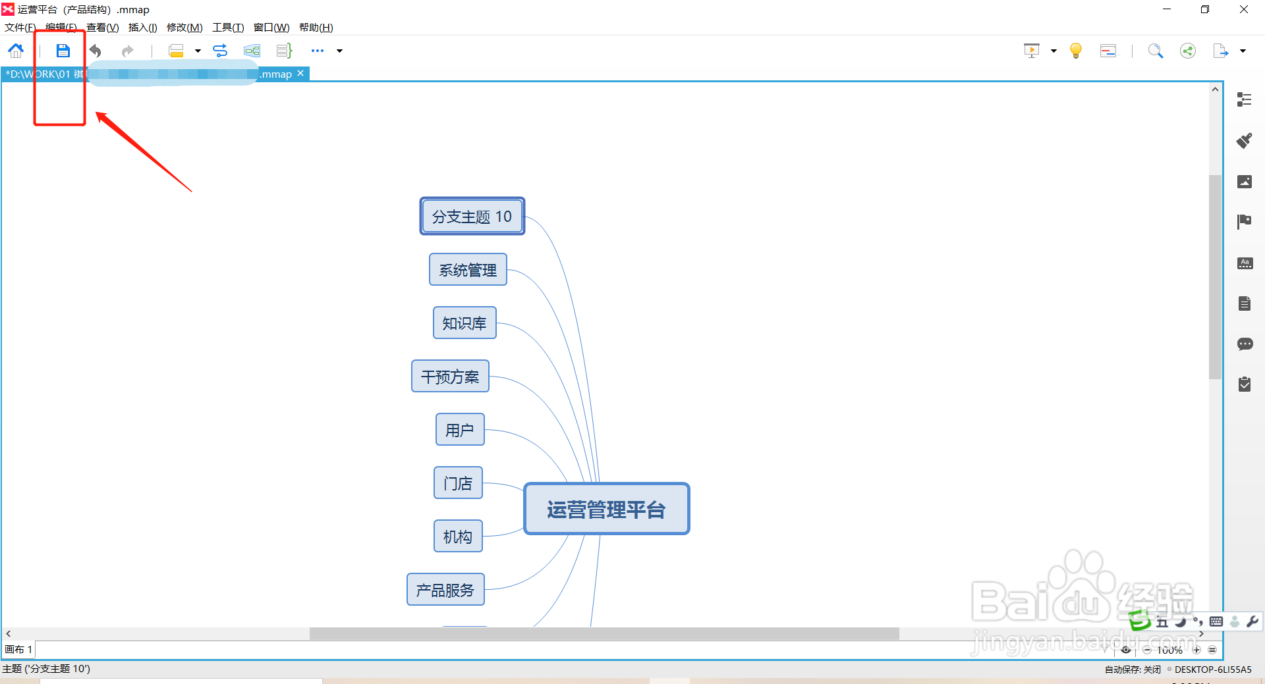This screenshot has height=684, width=1265.
Task: Select the 产品服务 topic
Action: pos(445,589)
